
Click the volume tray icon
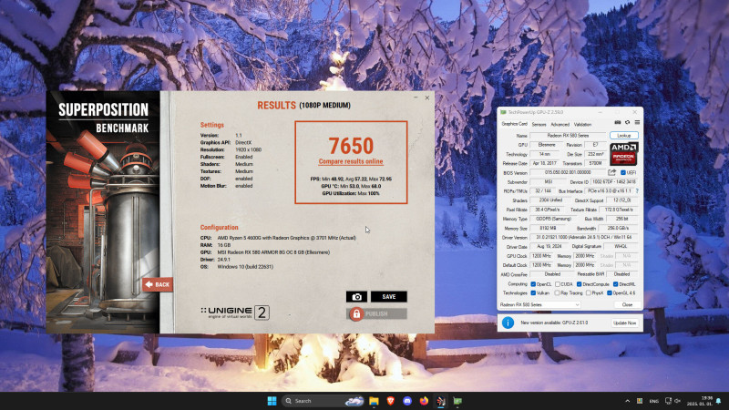click(x=678, y=401)
